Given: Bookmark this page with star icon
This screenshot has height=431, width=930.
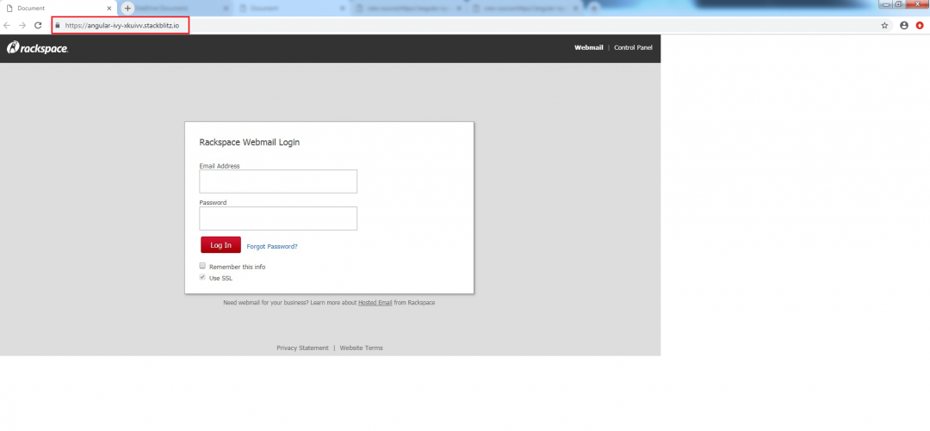Looking at the screenshot, I should pyautogui.click(x=884, y=26).
